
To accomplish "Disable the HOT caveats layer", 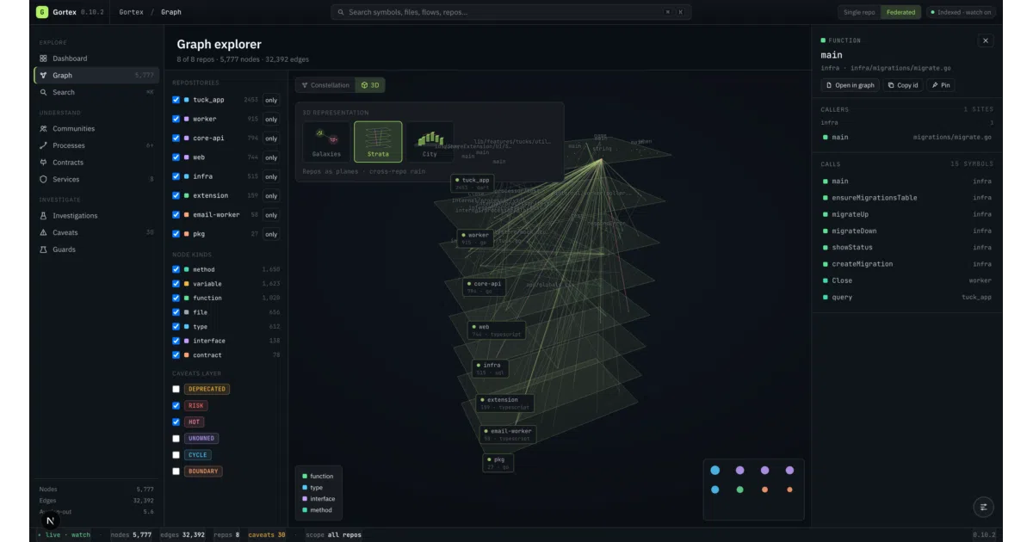I will [176, 422].
